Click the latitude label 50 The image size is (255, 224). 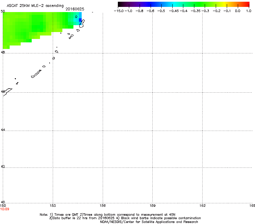(3, 11)
